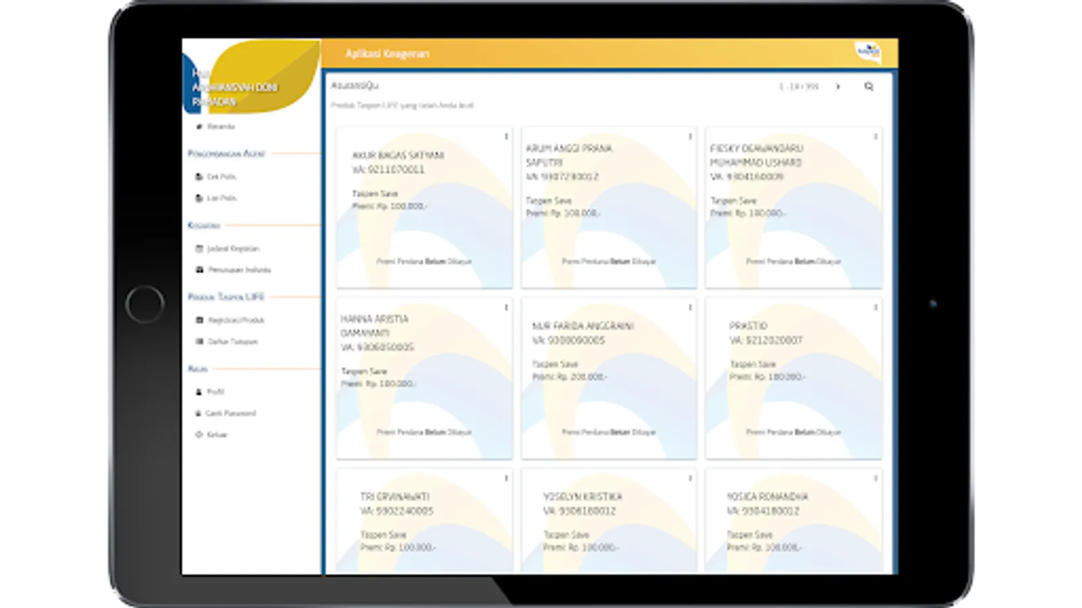1082x608 pixels.
Task: Click the search magnifier icon
Action: pos(869,86)
